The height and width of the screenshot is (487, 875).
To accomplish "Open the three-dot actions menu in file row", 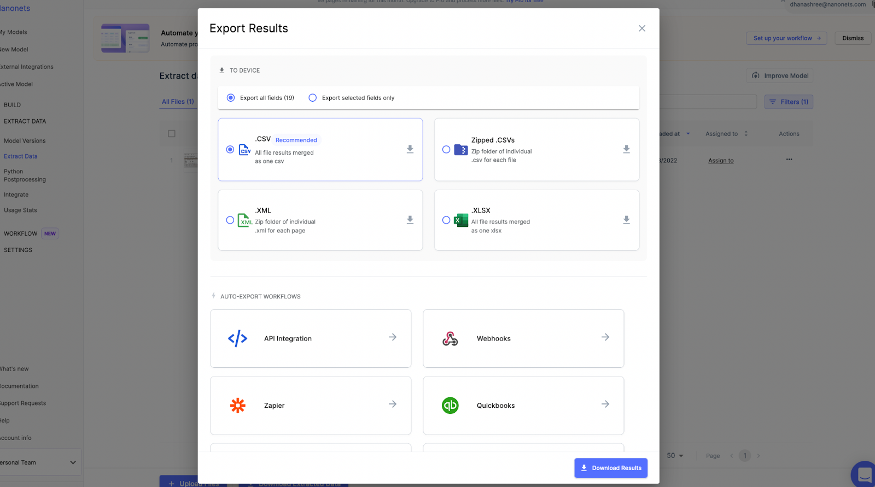I will pos(789,160).
